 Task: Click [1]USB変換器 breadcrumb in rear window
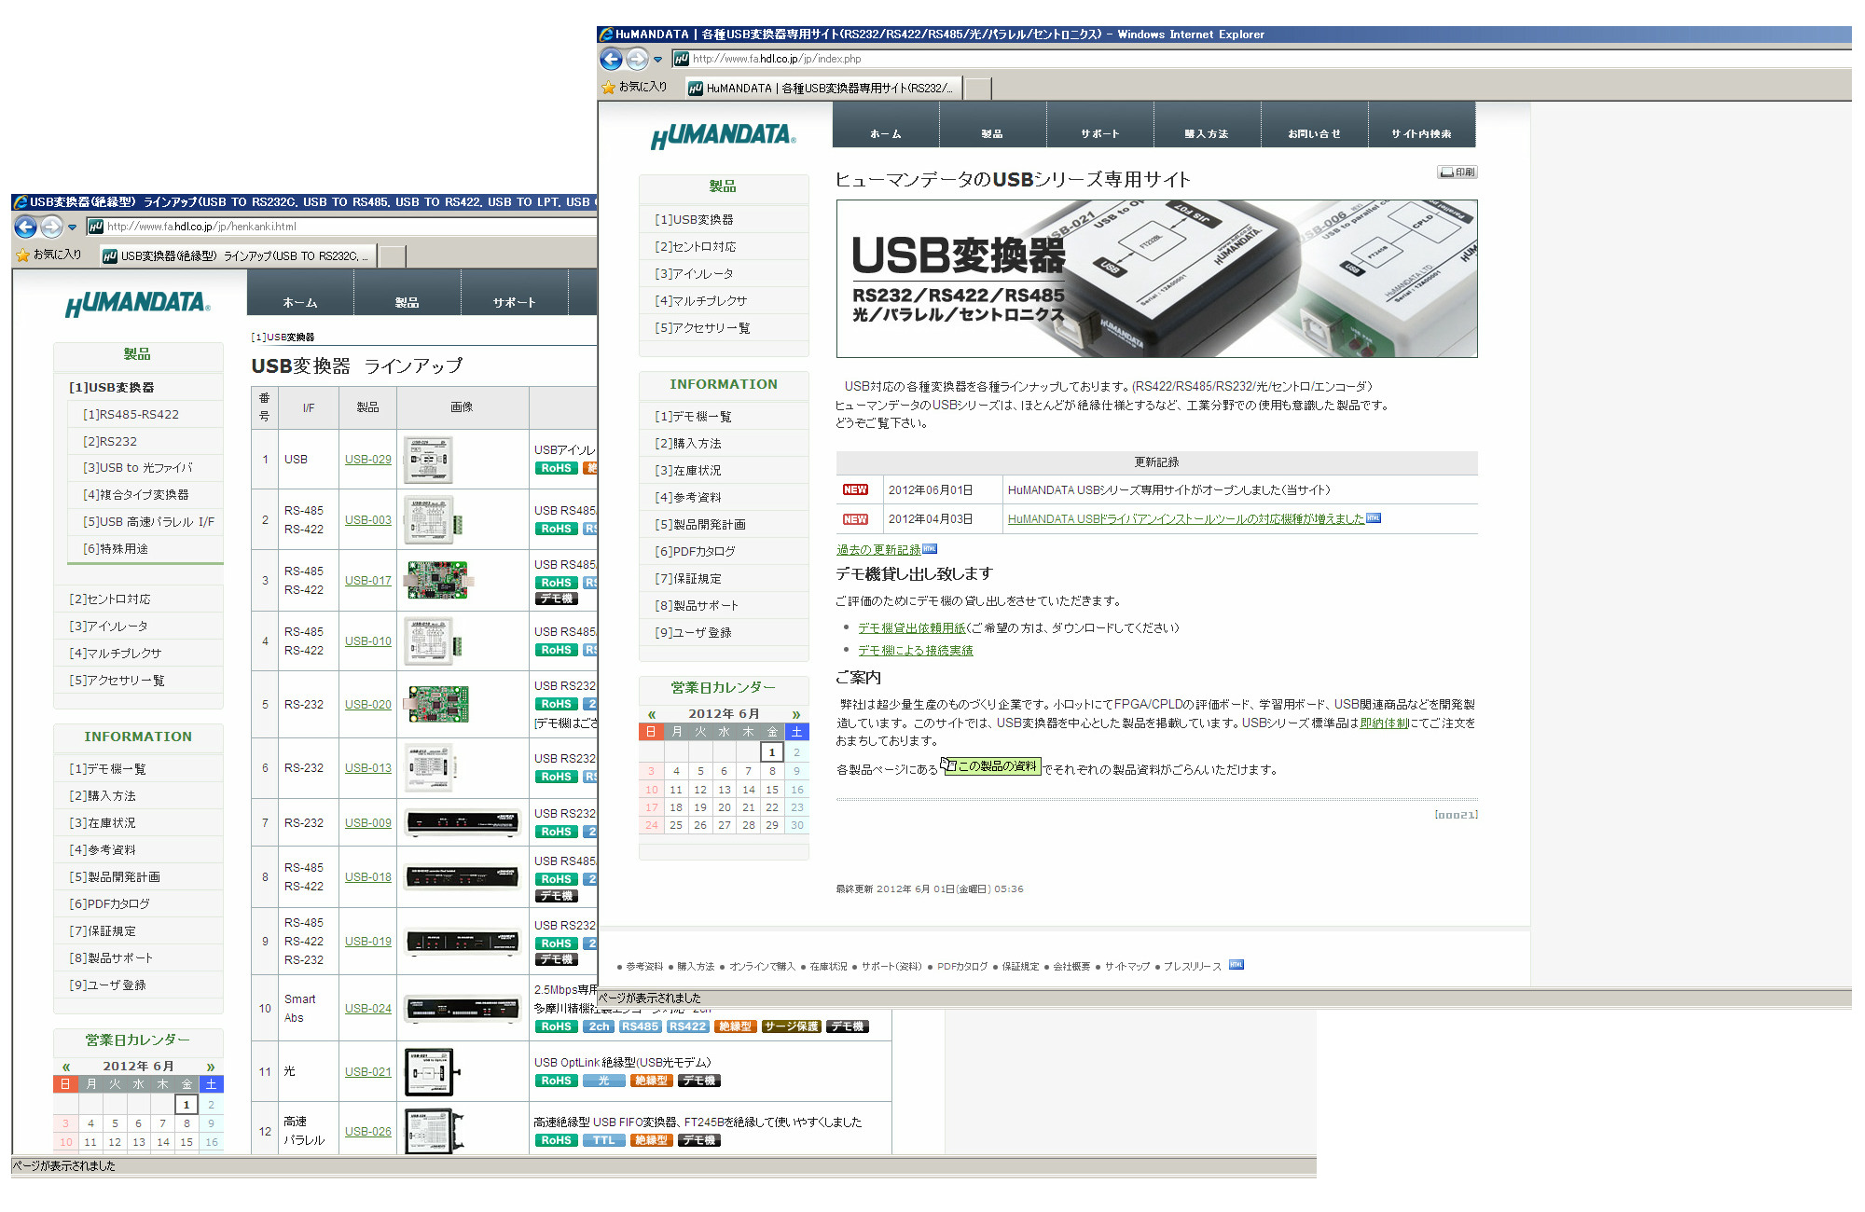(283, 337)
